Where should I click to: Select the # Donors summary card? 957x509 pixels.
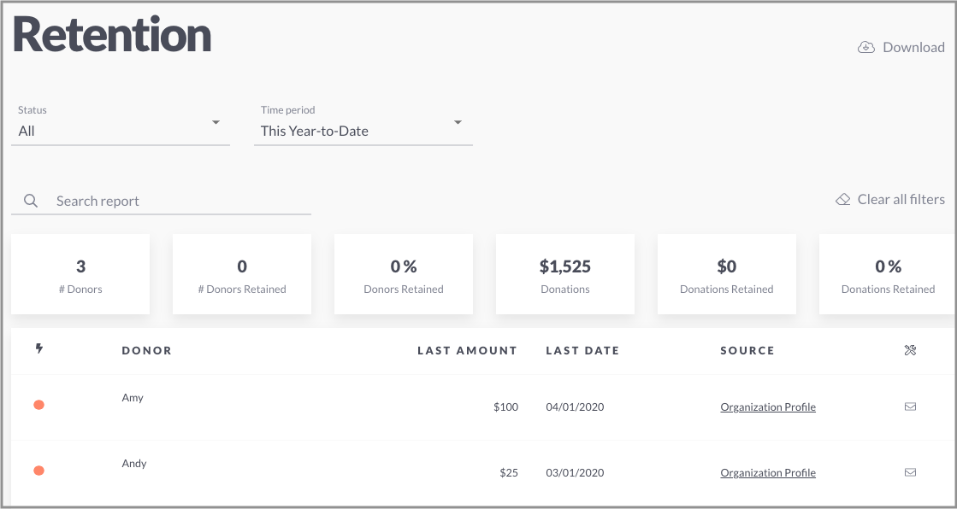click(x=80, y=274)
